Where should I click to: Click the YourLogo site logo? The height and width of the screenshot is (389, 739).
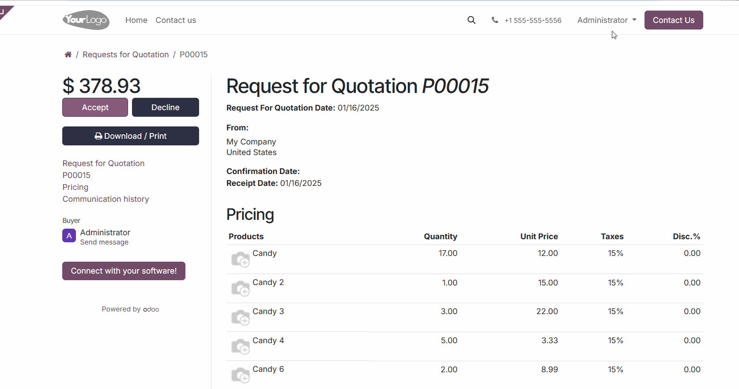coord(86,20)
